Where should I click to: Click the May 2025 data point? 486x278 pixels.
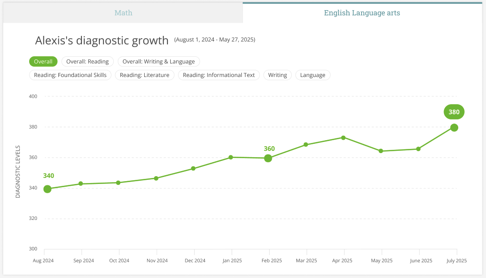tap(381, 151)
